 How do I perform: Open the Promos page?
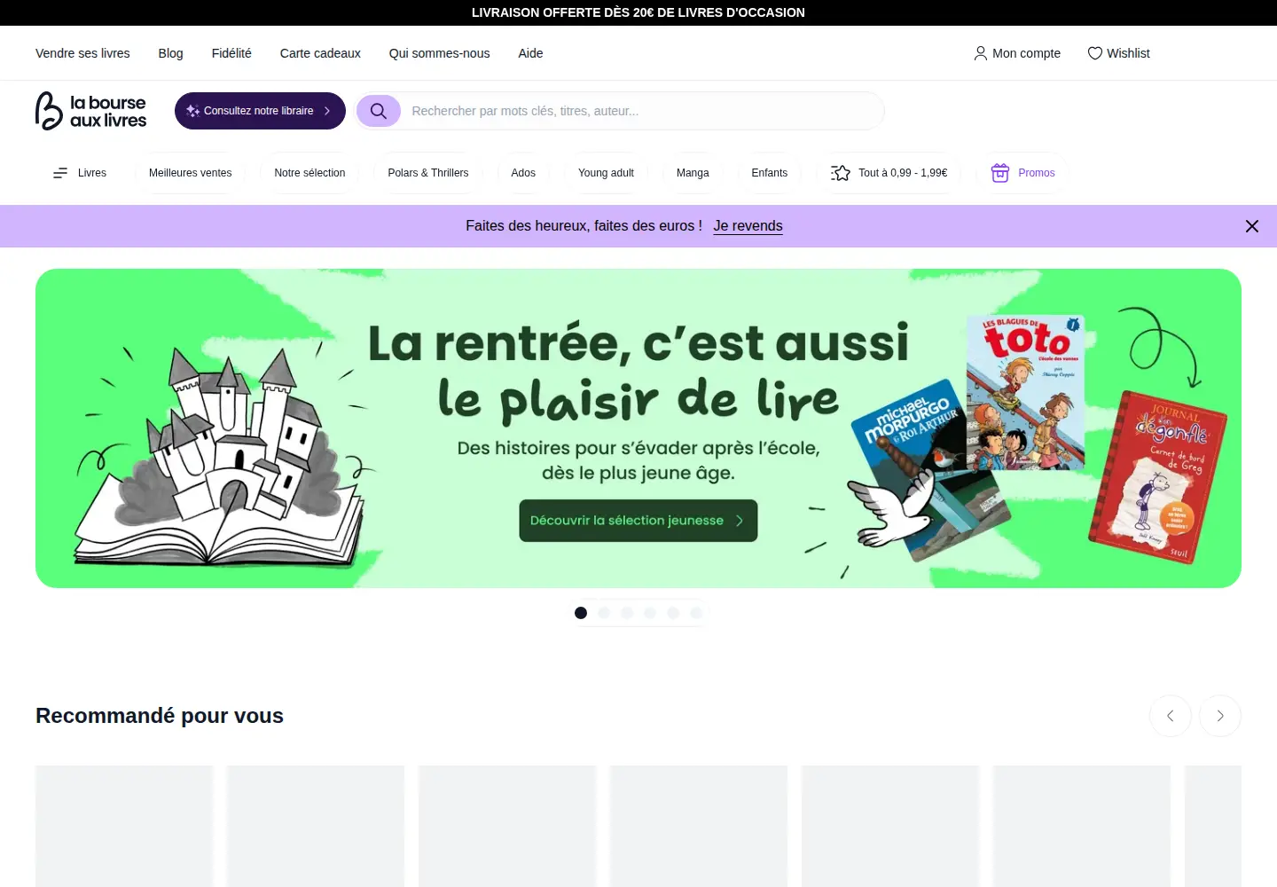pyautogui.click(x=1022, y=173)
